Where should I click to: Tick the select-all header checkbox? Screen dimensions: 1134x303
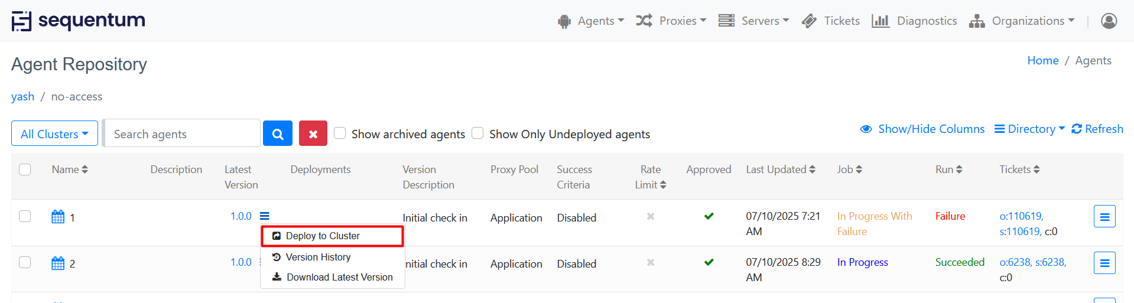click(25, 170)
